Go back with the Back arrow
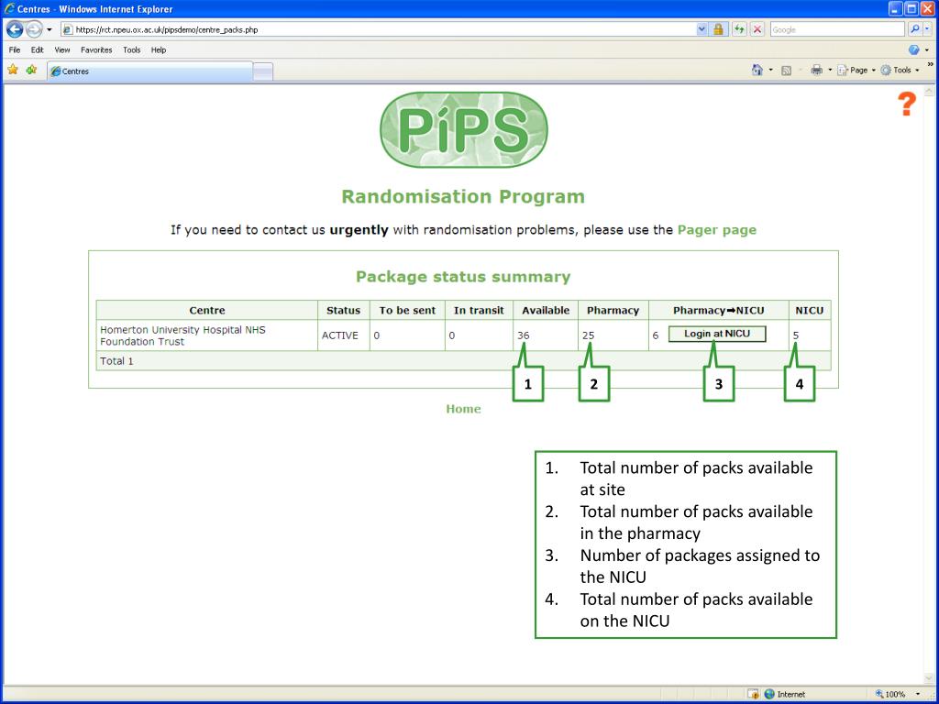Image resolution: width=939 pixels, height=704 pixels. click(15, 29)
